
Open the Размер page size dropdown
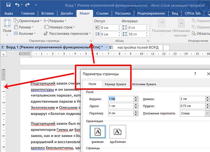pos(24,27)
